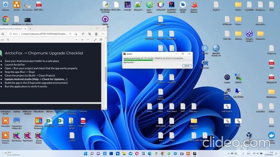Select the ArcticFox -> Chipmunk Upgrade Checklist heading
Screen dimensions: 280x157
[x=44, y=53]
